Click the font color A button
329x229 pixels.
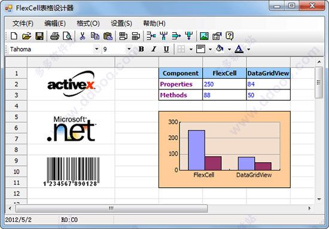[239, 49]
